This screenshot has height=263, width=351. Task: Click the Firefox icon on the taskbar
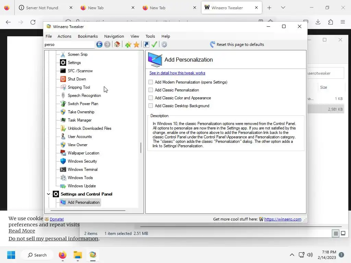[63, 255]
